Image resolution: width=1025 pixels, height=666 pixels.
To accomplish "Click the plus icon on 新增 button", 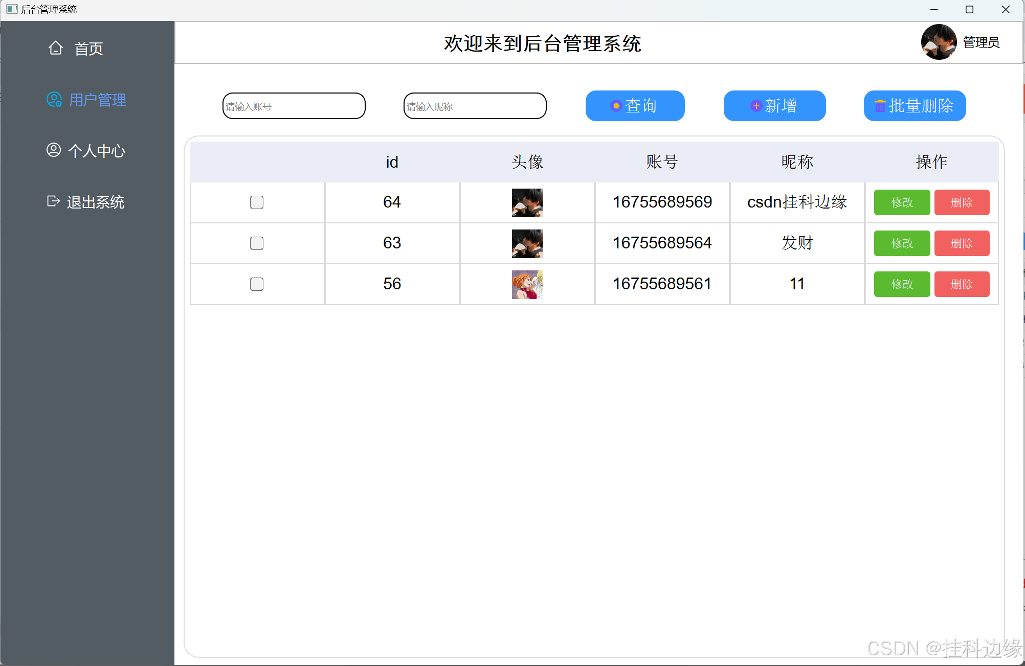I will pyautogui.click(x=756, y=106).
